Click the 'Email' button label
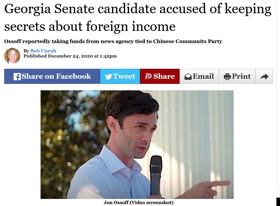The image size is (280, 206). tap(203, 76)
